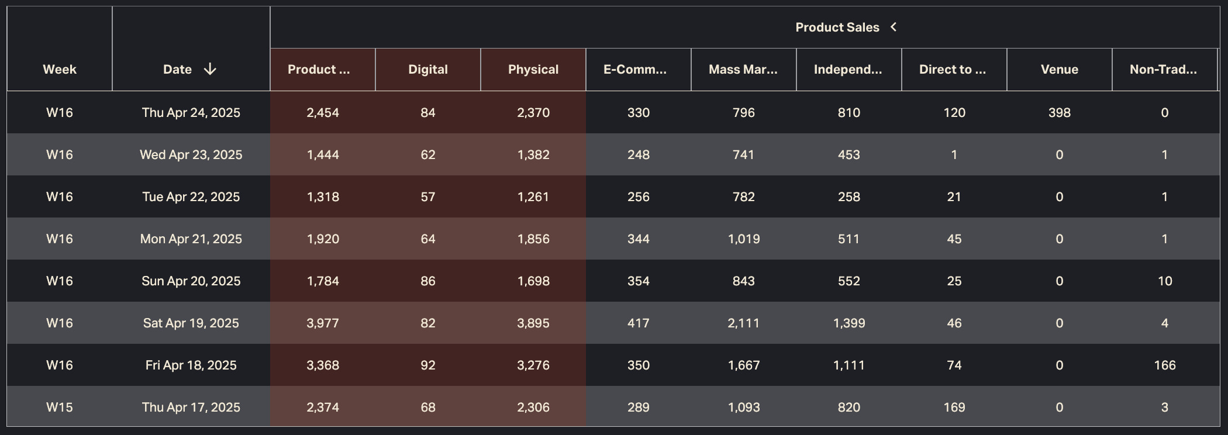Select the Physical value 1,261 cell
Image resolution: width=1228 pixels, height=435 pixels.
click(x=533, y=197)
